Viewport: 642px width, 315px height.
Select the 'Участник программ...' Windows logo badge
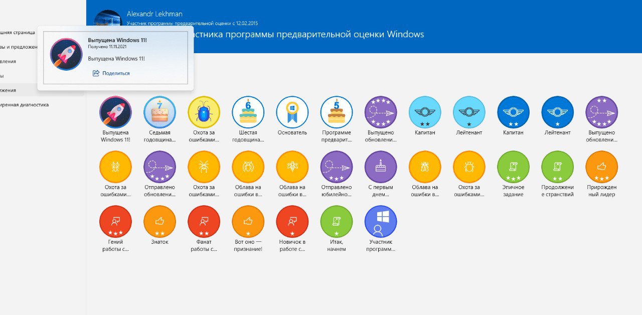(380, 222)
